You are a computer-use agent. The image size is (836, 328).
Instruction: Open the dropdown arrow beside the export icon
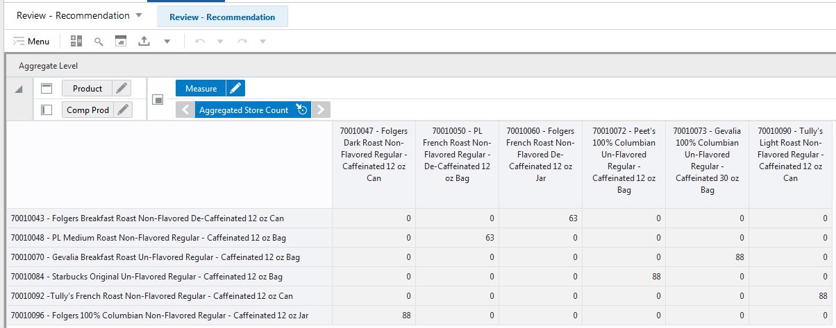pyautogui.click(x=167, y=42)
